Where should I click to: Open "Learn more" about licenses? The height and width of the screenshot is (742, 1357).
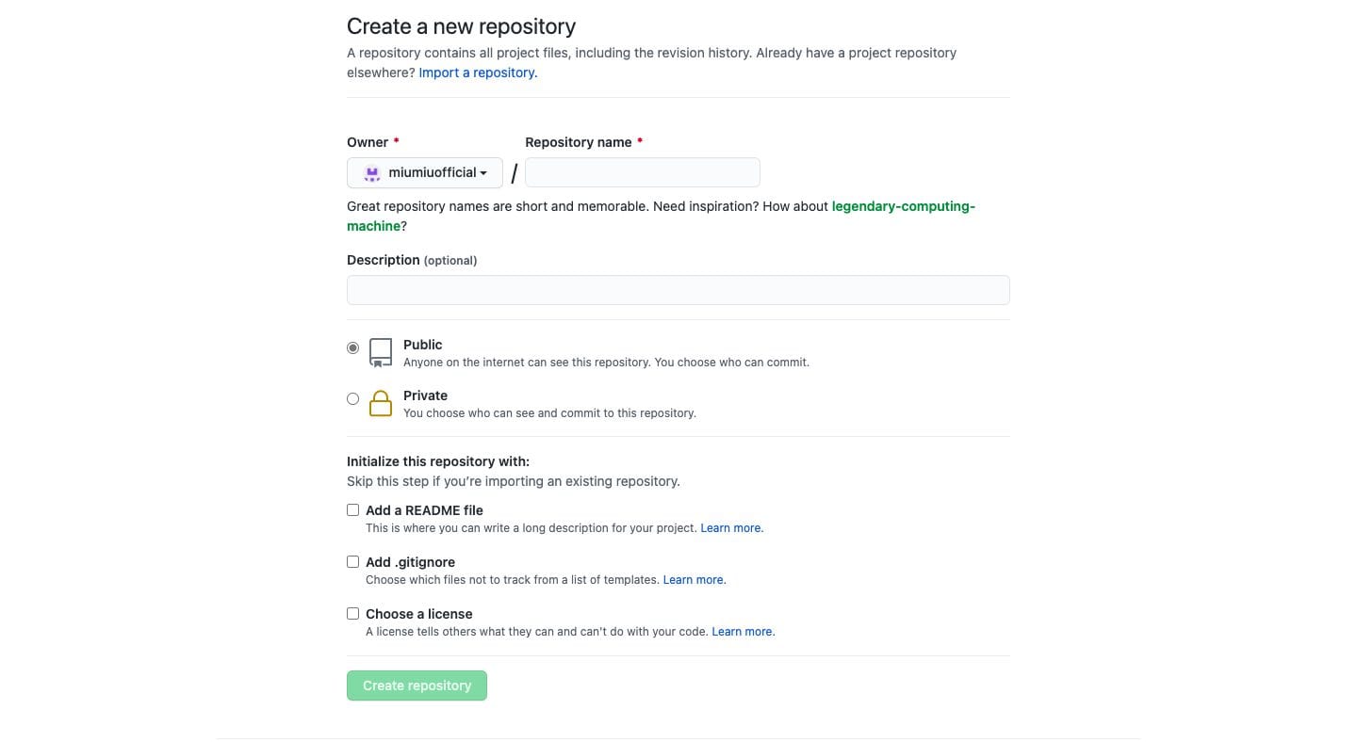pyautogui.click(x=742, y=631)
